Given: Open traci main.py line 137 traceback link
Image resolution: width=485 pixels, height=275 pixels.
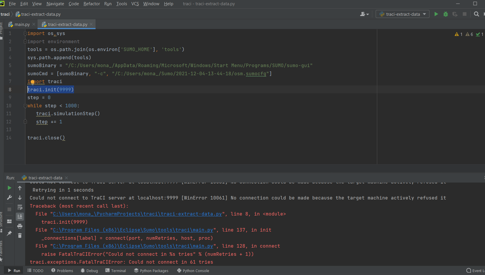Looking at the screenshot, I should pos(133,230).
